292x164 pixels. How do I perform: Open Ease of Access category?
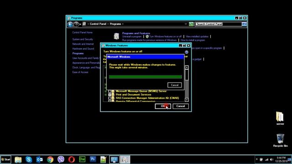[x=80, y=72]
